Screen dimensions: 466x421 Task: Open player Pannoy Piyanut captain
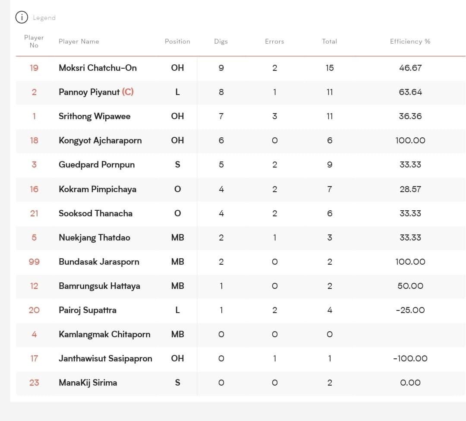(x=96, y=92)
